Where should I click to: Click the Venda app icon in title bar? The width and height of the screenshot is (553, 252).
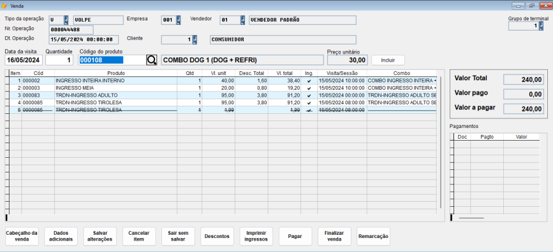coord(4,6)
